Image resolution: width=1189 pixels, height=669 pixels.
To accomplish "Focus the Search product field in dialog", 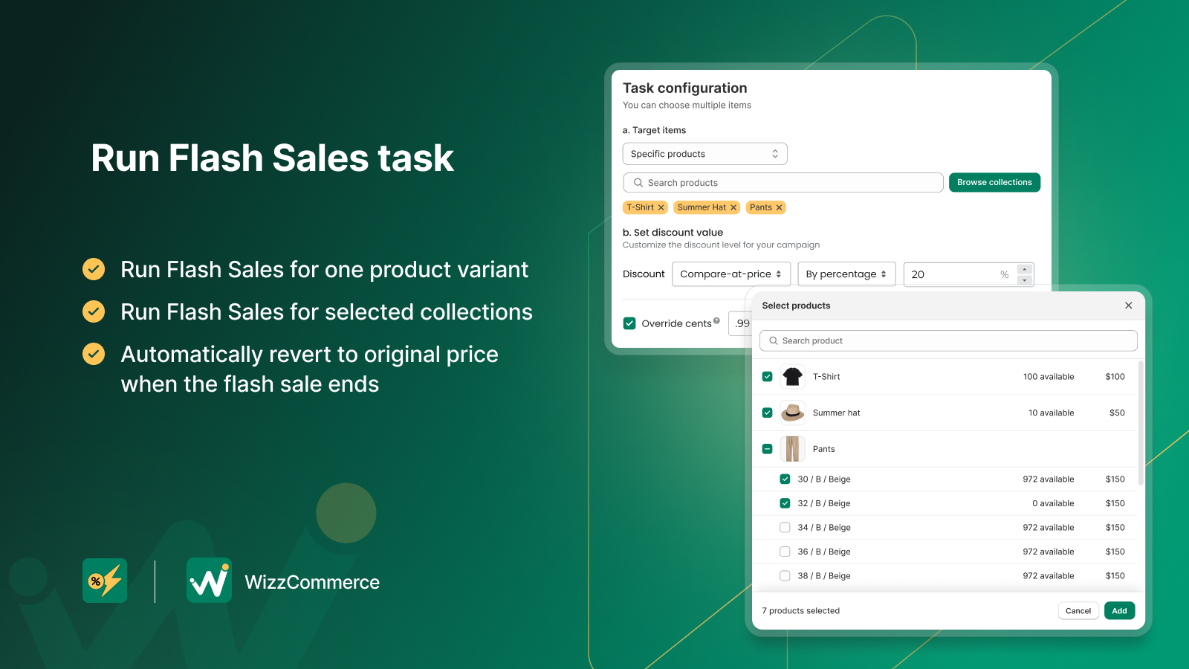I will [x=948, y=340].
